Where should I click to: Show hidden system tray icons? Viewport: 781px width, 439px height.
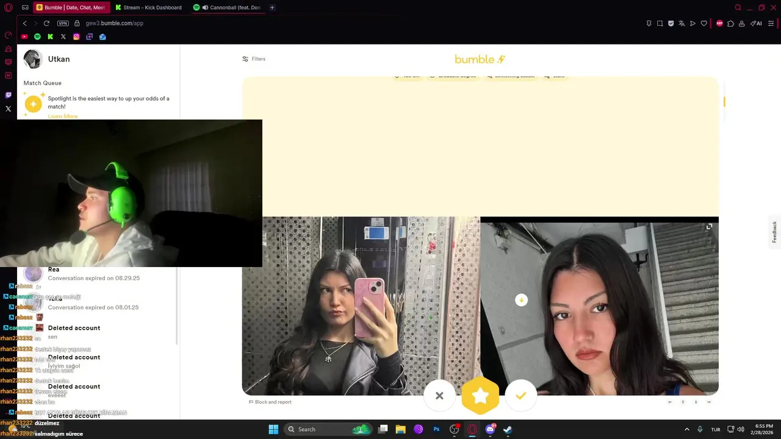point(686,429)
